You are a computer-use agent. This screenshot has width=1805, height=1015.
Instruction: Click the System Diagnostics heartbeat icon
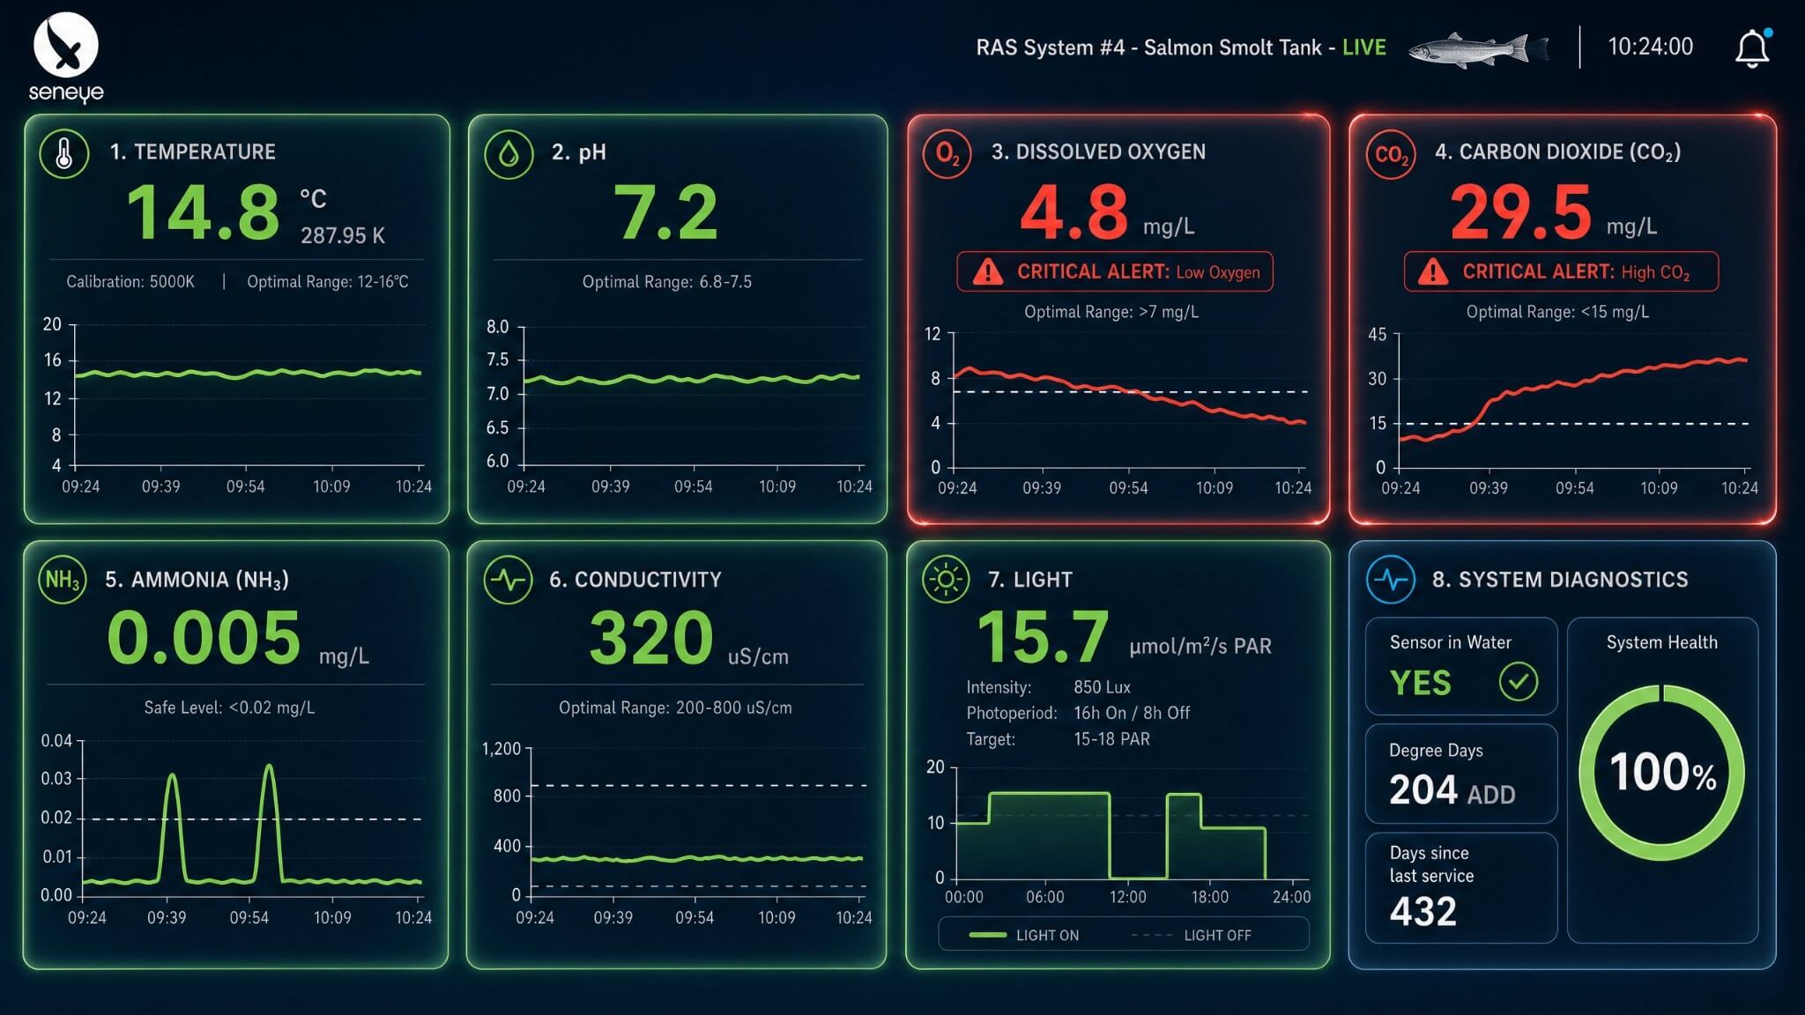click(1391, 580)
